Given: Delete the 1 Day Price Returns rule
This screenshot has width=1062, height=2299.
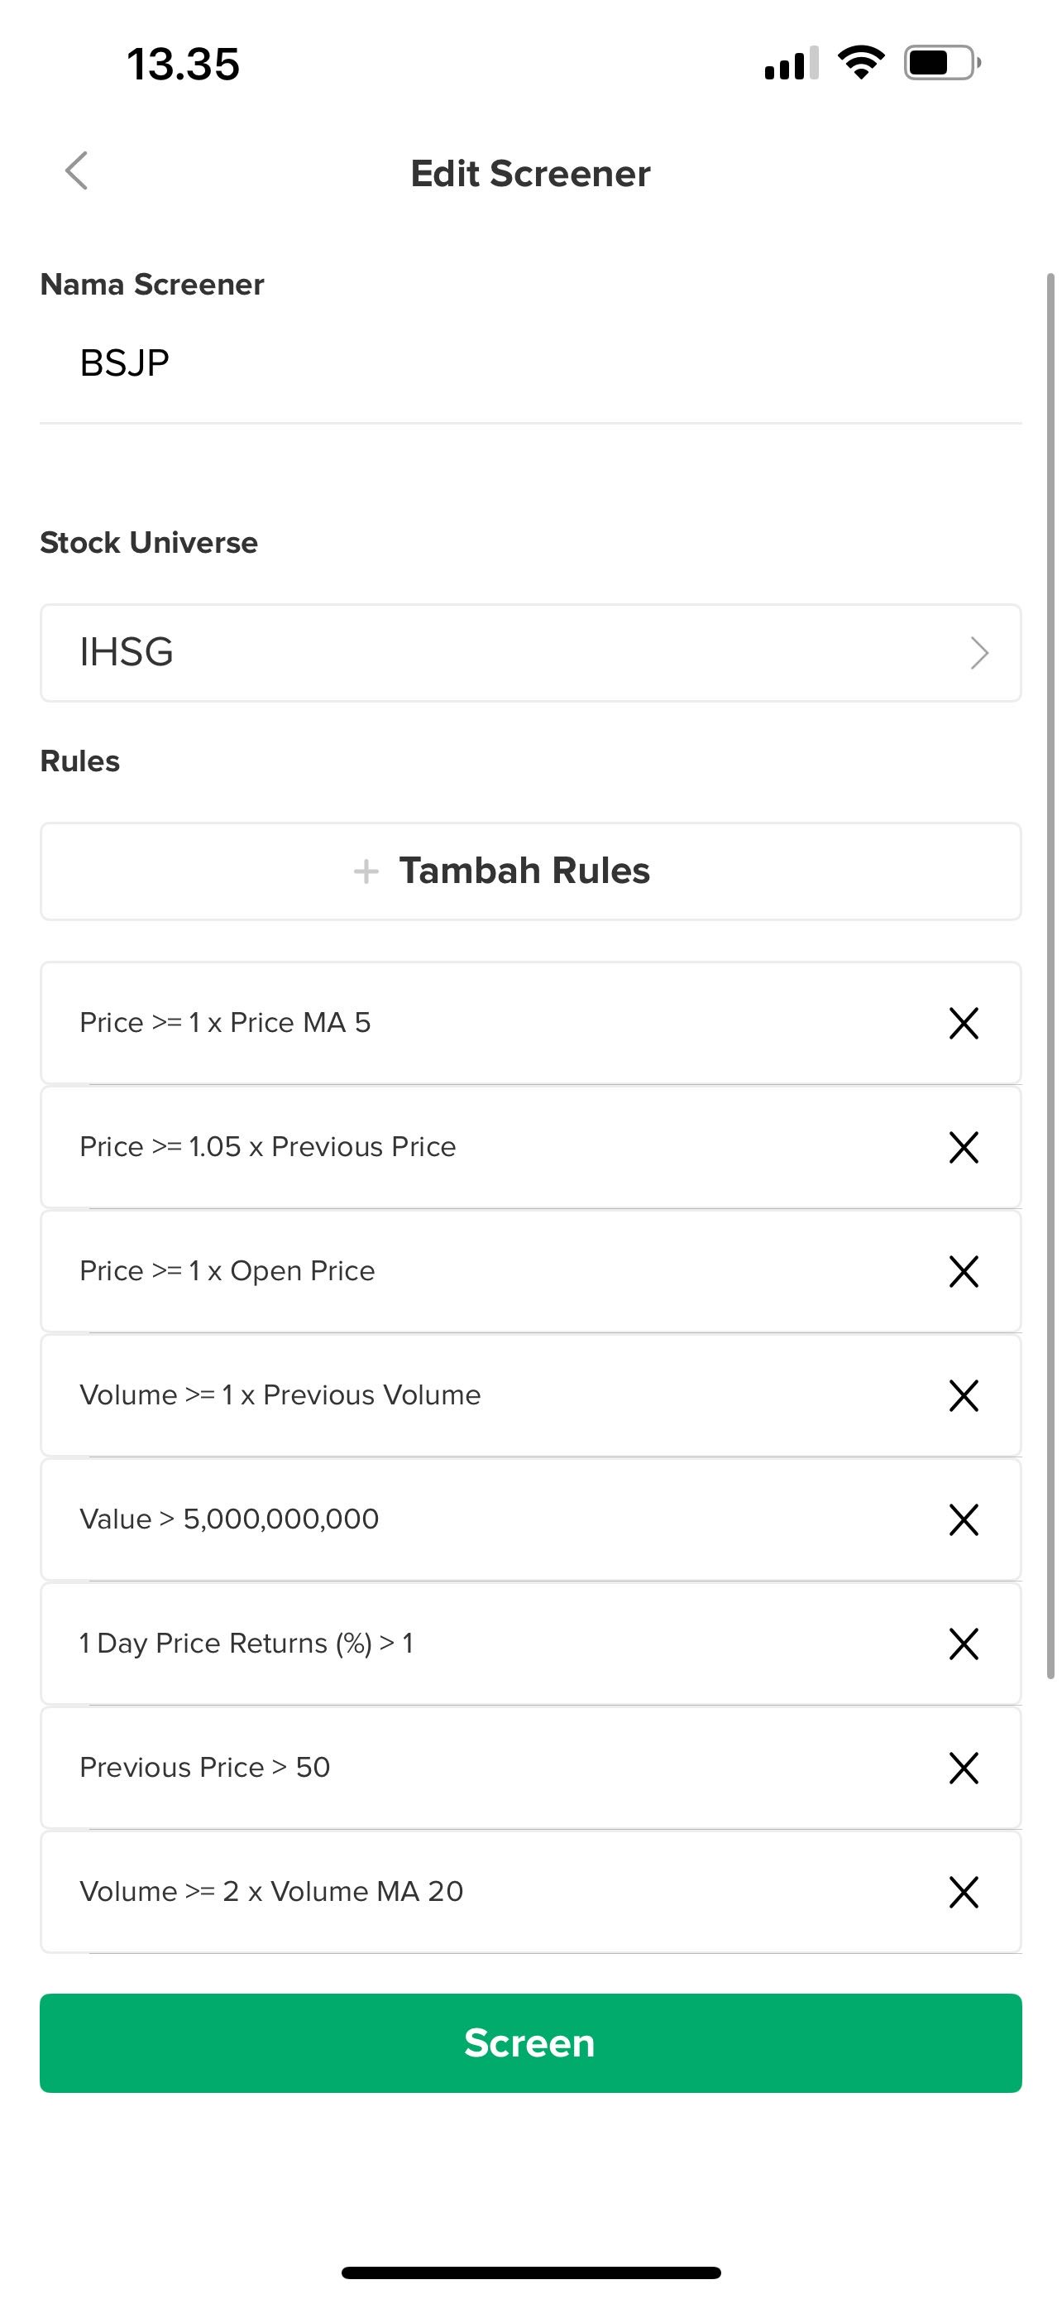Looking at the screenshot, I should tap(963, 1643).
